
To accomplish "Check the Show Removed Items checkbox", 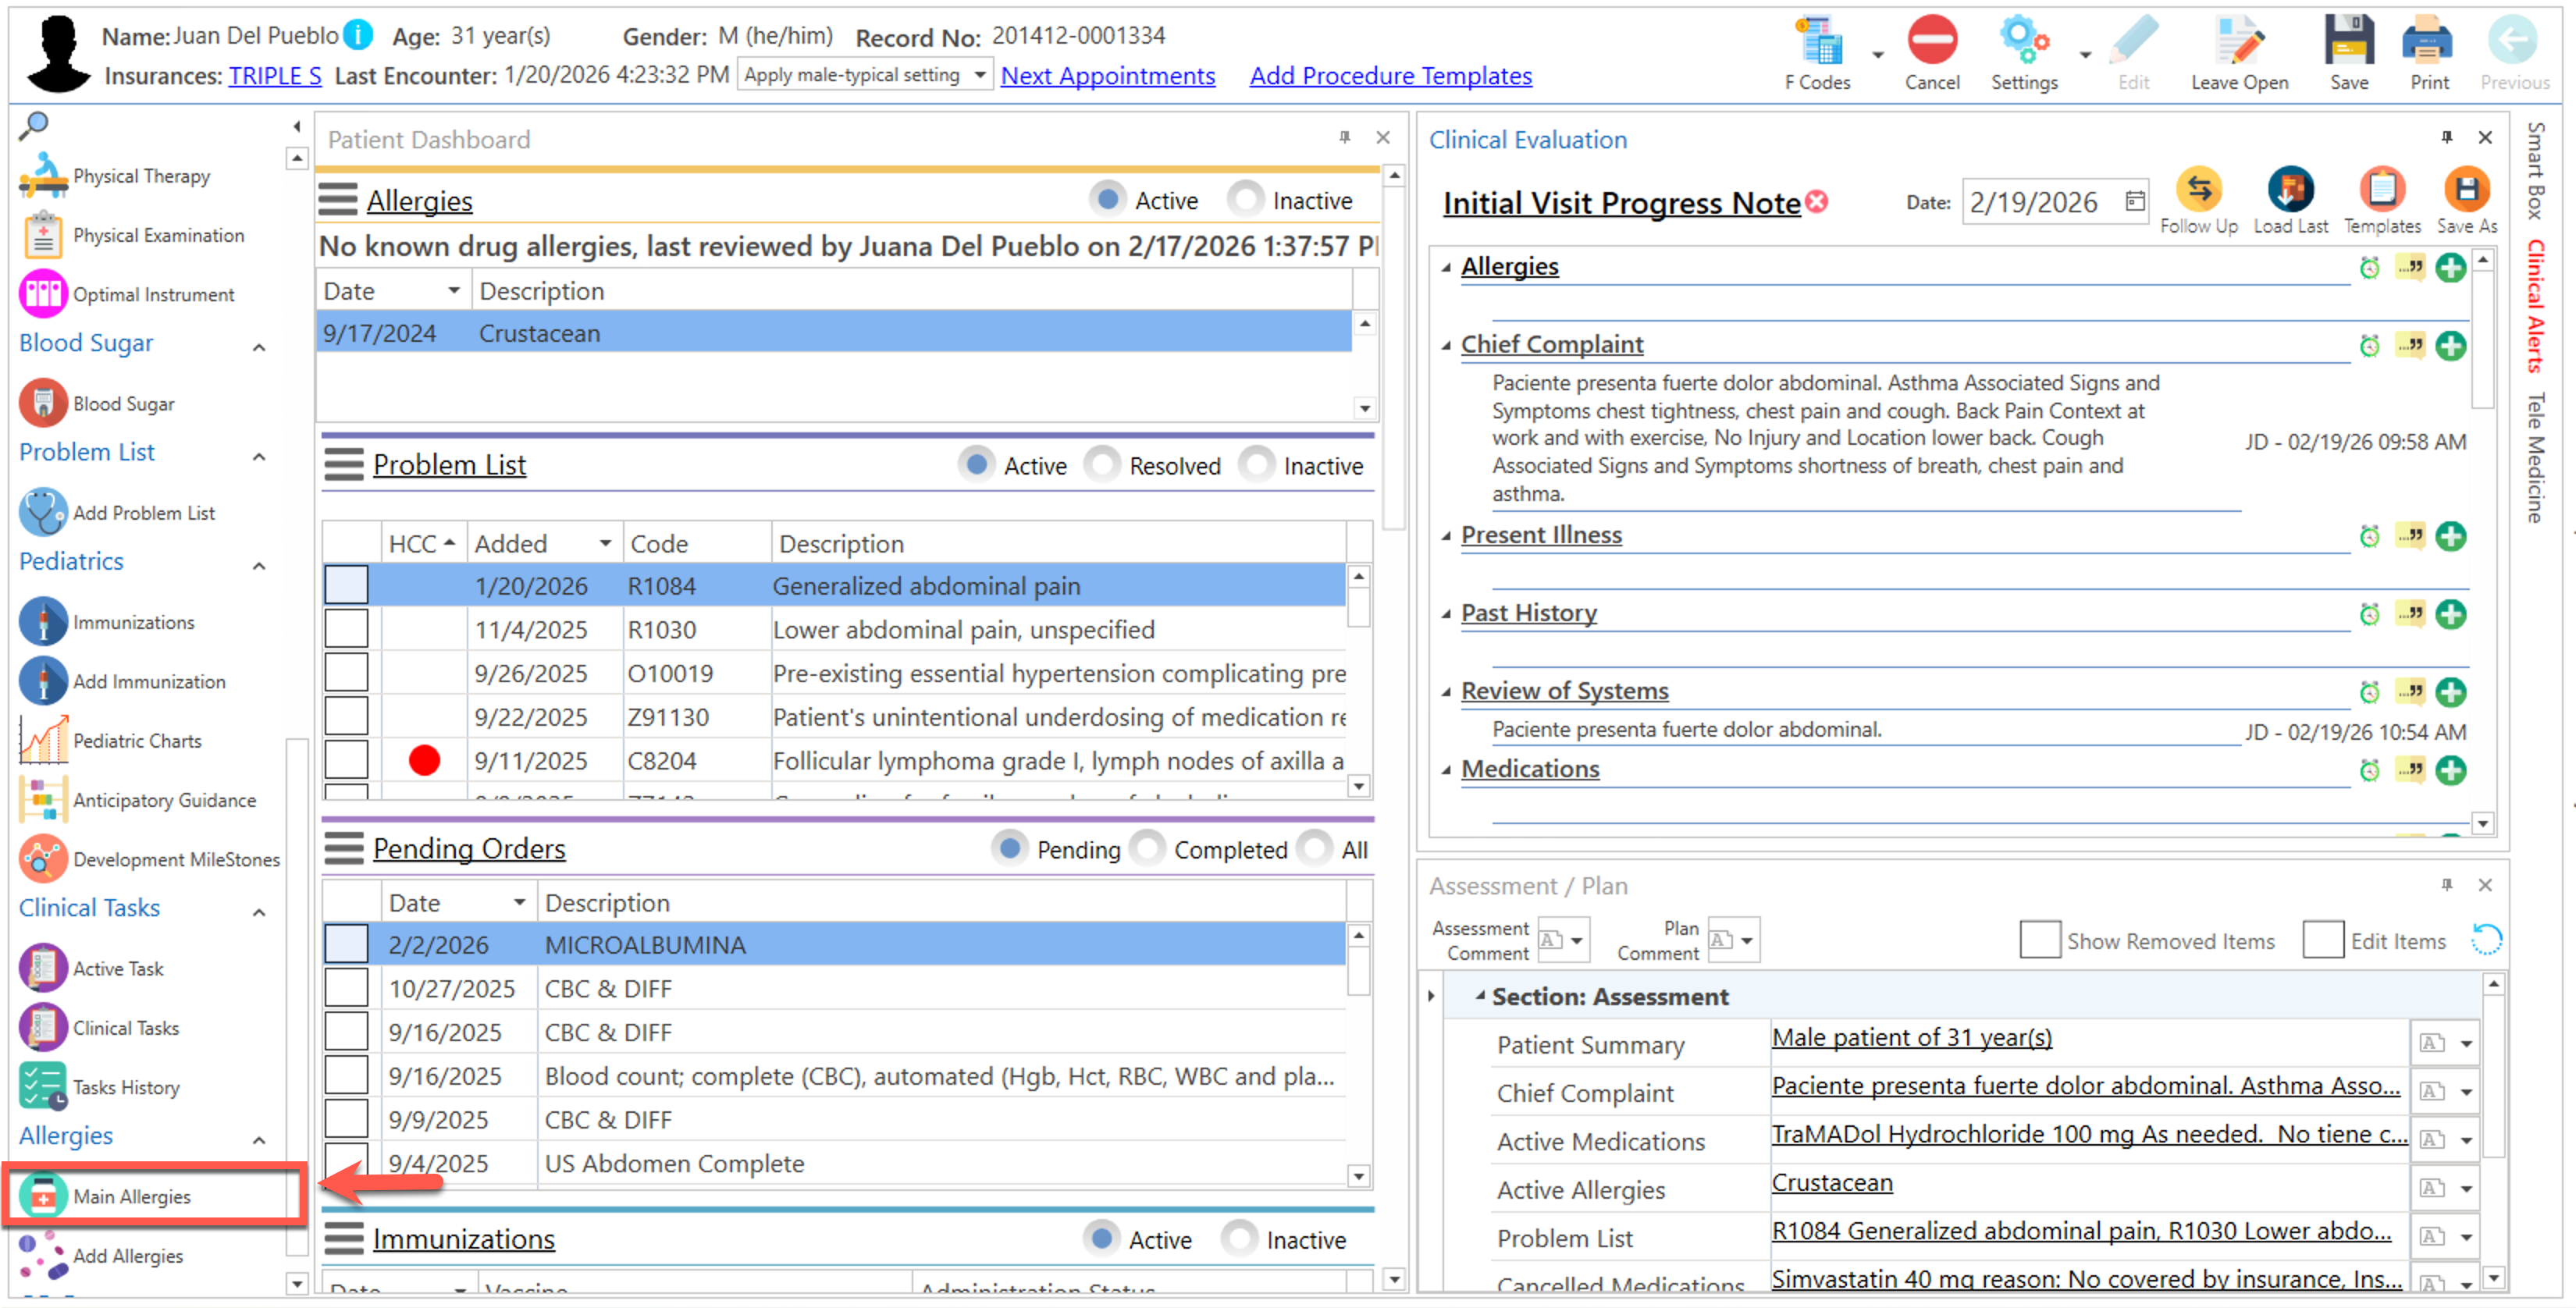I will 2039,940.
